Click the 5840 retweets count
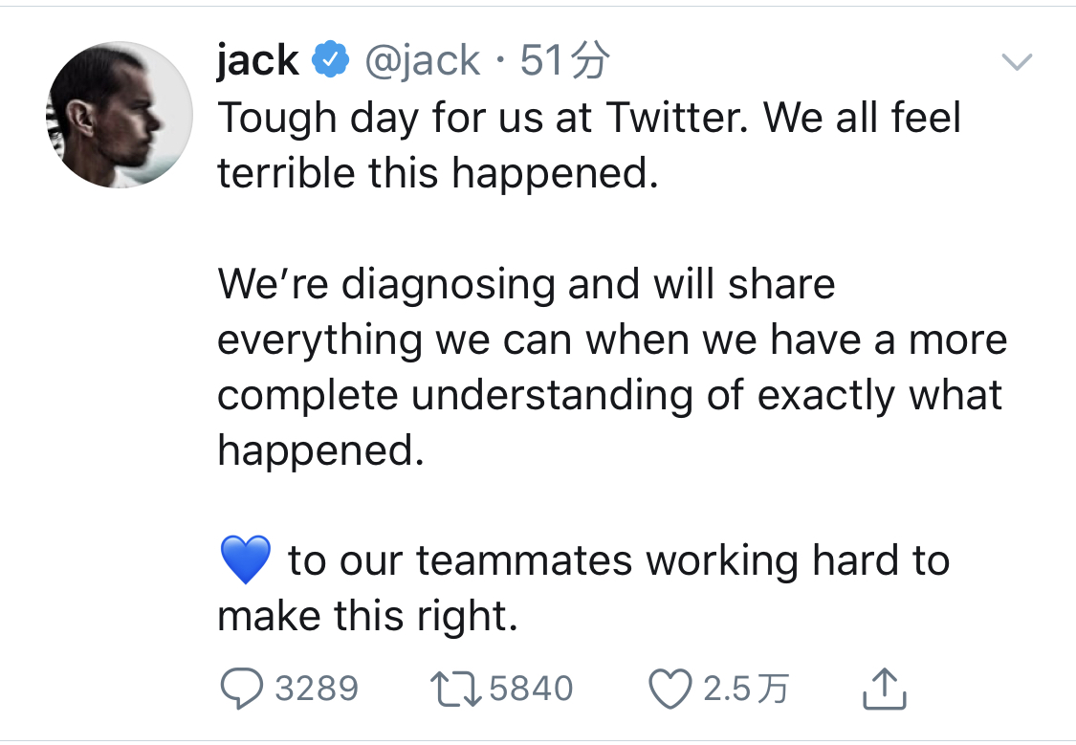 click(x=531, y=689)
